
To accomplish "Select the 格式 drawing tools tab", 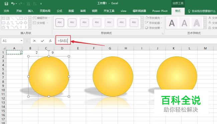I will click(x=178, y=11).
